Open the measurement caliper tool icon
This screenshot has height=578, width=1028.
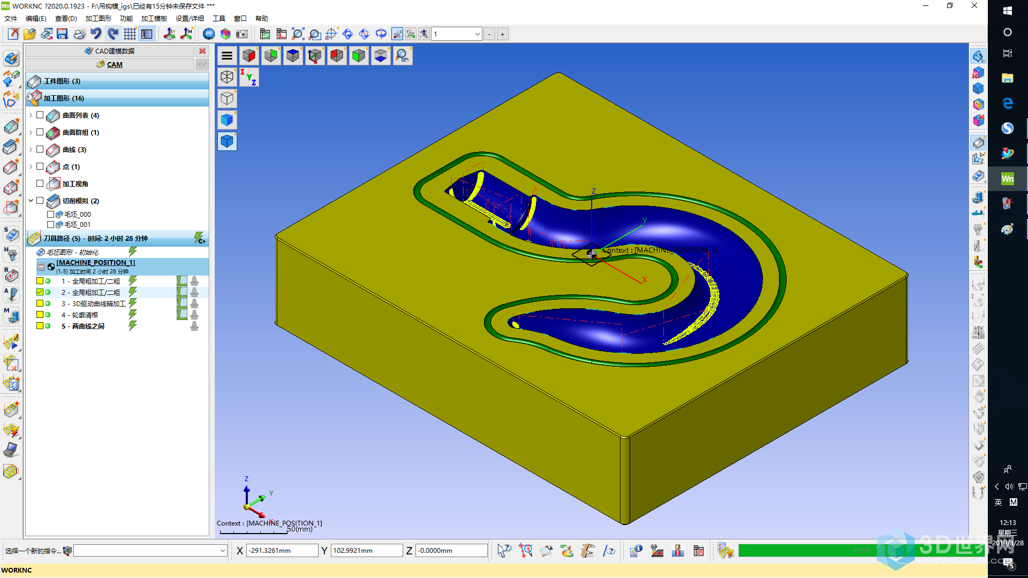(x=587, y=550)
